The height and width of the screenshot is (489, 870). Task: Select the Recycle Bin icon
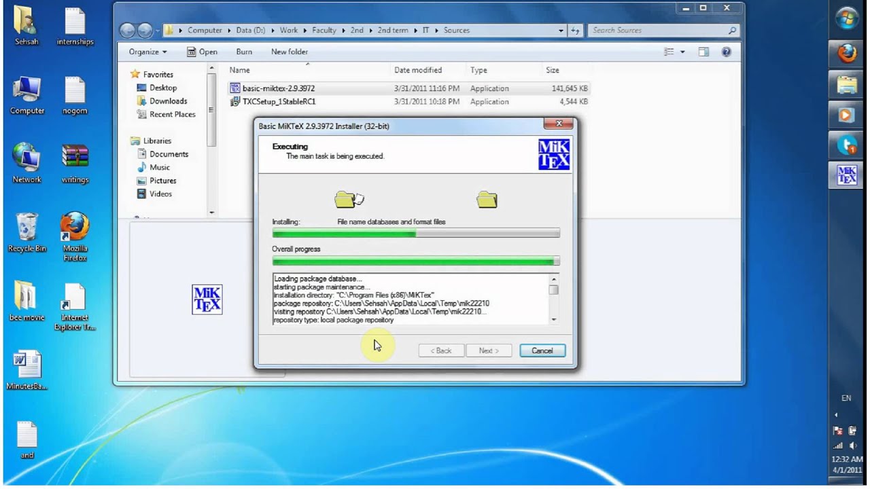click(27, 233)
